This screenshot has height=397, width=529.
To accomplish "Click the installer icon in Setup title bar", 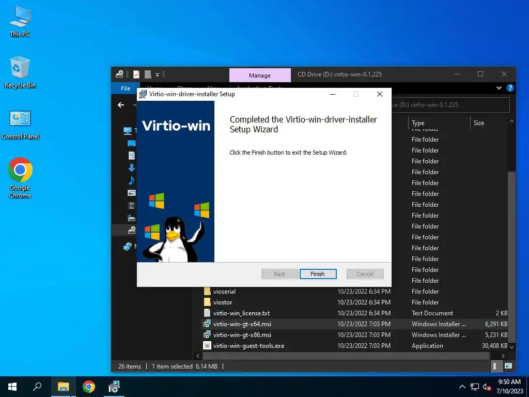I will 143,94.
